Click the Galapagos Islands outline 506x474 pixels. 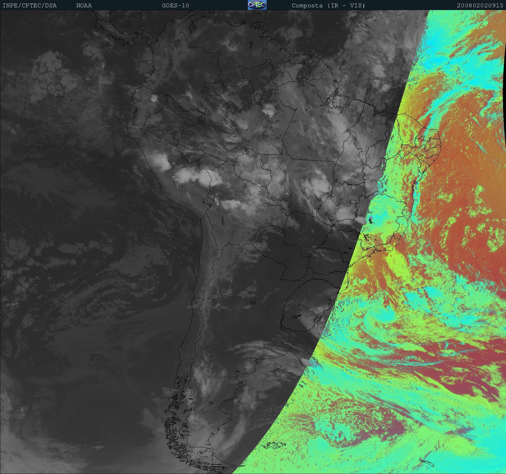pyautogui.click(x=61, y=98)
